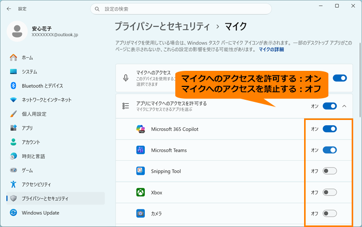Disable microphone for Microsoft Teams
The image size is (362, 227).
330,150
